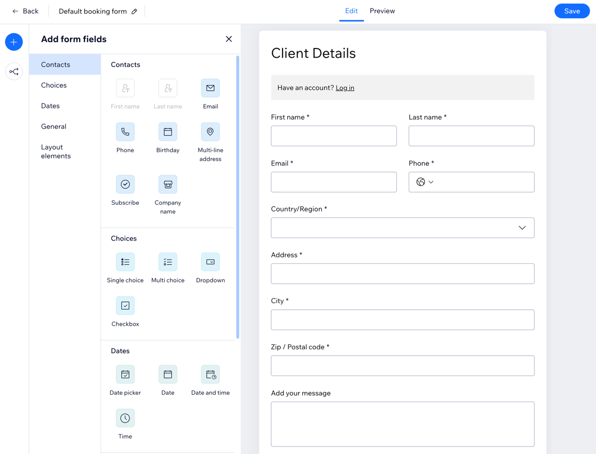
Task: Add a Dropdown field from Choices
Action: [x=210, y=262]
